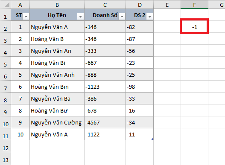The width and height of the screenshot is (225, 165).
Task: Select the cell with value -333
Action: click(105, 51)
